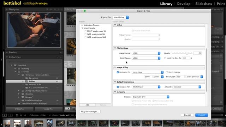Open the Matte Paper sharpening dropdown
This screenshot has width=226, height=127.
(146, 87)
